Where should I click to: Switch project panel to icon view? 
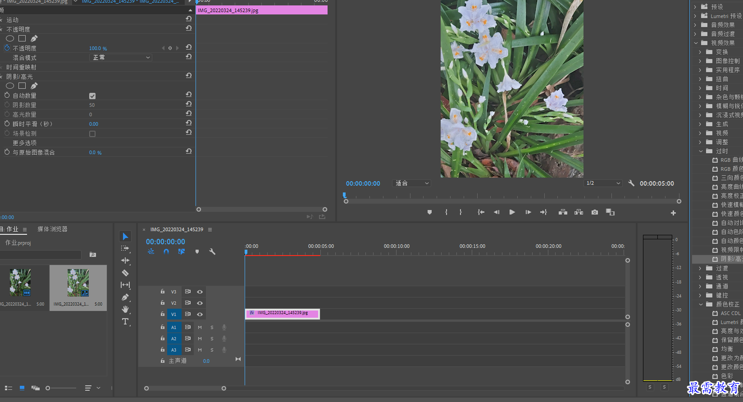point(22,388)
